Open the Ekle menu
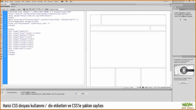This screenshot has width=196, height=110. (x=23, y=2)
